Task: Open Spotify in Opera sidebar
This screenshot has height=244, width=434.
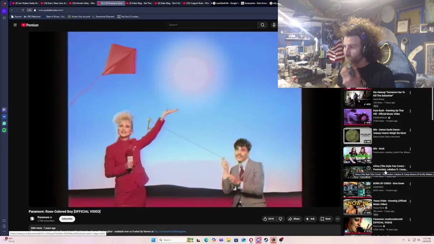Action: tap(4, 130)
